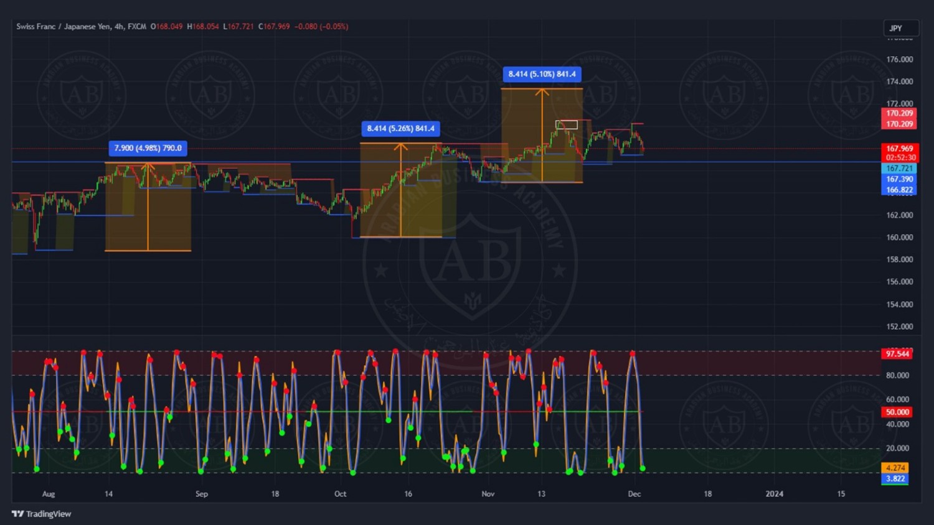Click the blue 166.822 price tag
This screenshot has width=934, height=525.
[x=899, y=190]
